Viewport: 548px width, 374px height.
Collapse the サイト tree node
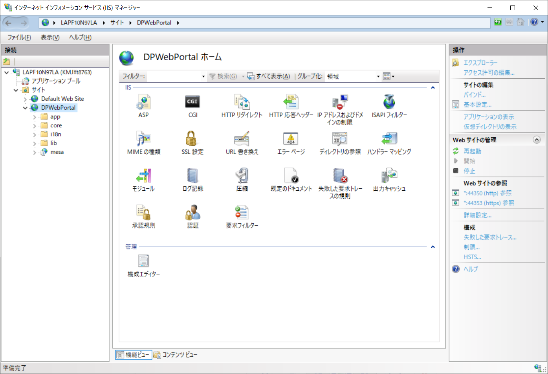16,90
